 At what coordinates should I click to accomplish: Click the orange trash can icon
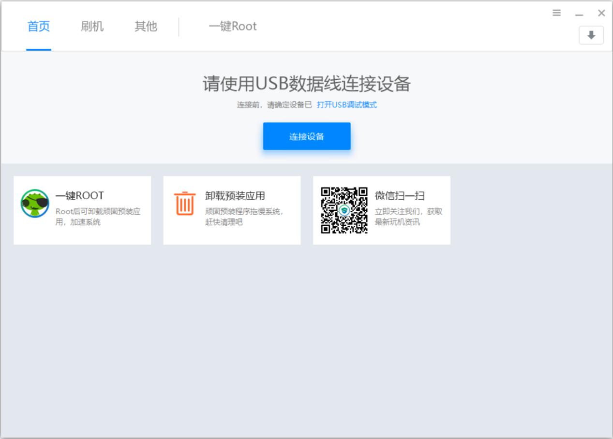click(184, 204)
